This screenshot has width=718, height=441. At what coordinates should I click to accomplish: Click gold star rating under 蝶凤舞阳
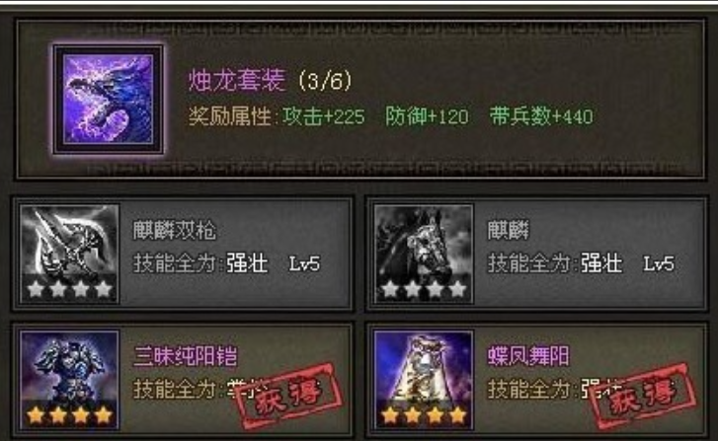click(x=424, y=415)
